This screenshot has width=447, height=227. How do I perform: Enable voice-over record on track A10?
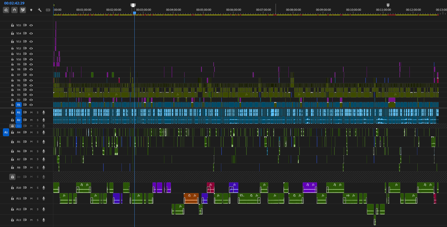(44, 188)
